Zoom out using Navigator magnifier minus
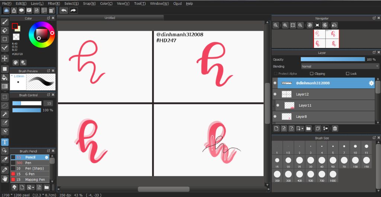 point(300,25)
